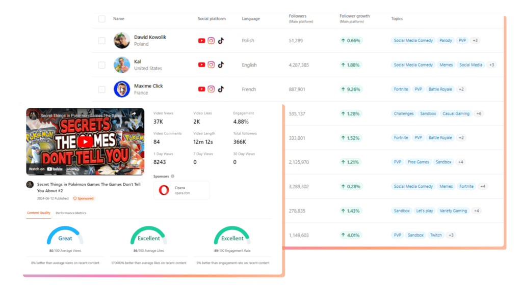
Task: Open Kal's TikTok icon
Action: coord(221,65)
